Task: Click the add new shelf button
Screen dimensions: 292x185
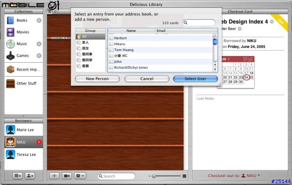Action: click(17, 176)
